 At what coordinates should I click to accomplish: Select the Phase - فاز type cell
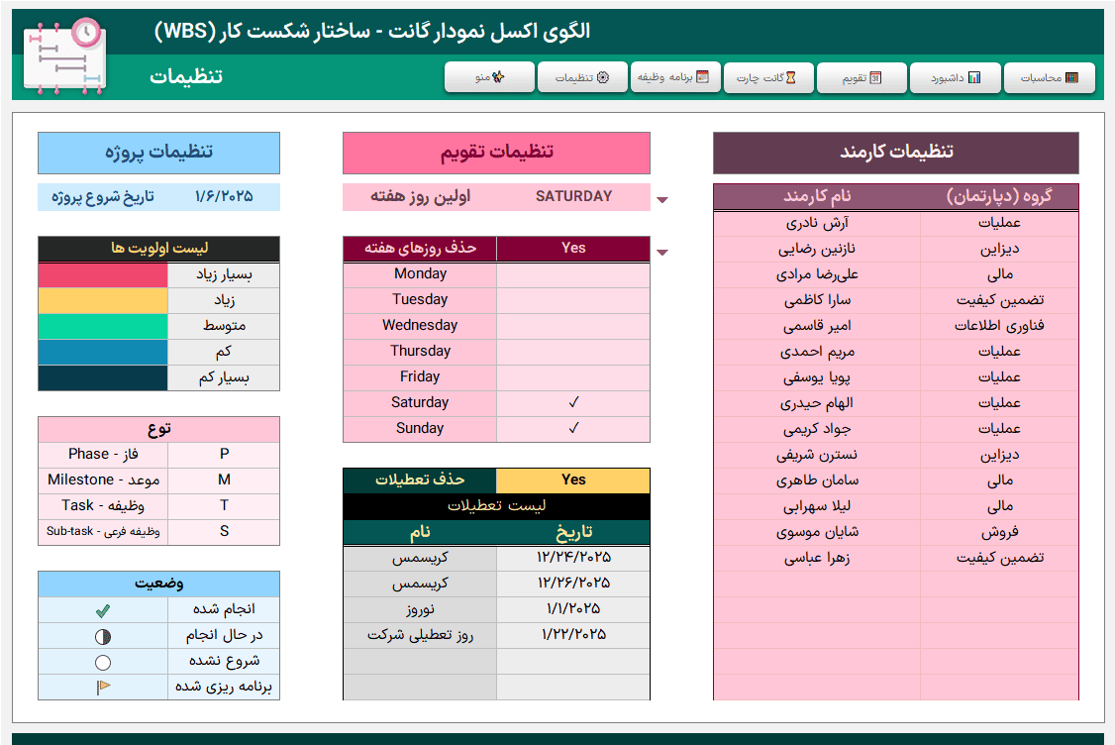tap(103, 454)
